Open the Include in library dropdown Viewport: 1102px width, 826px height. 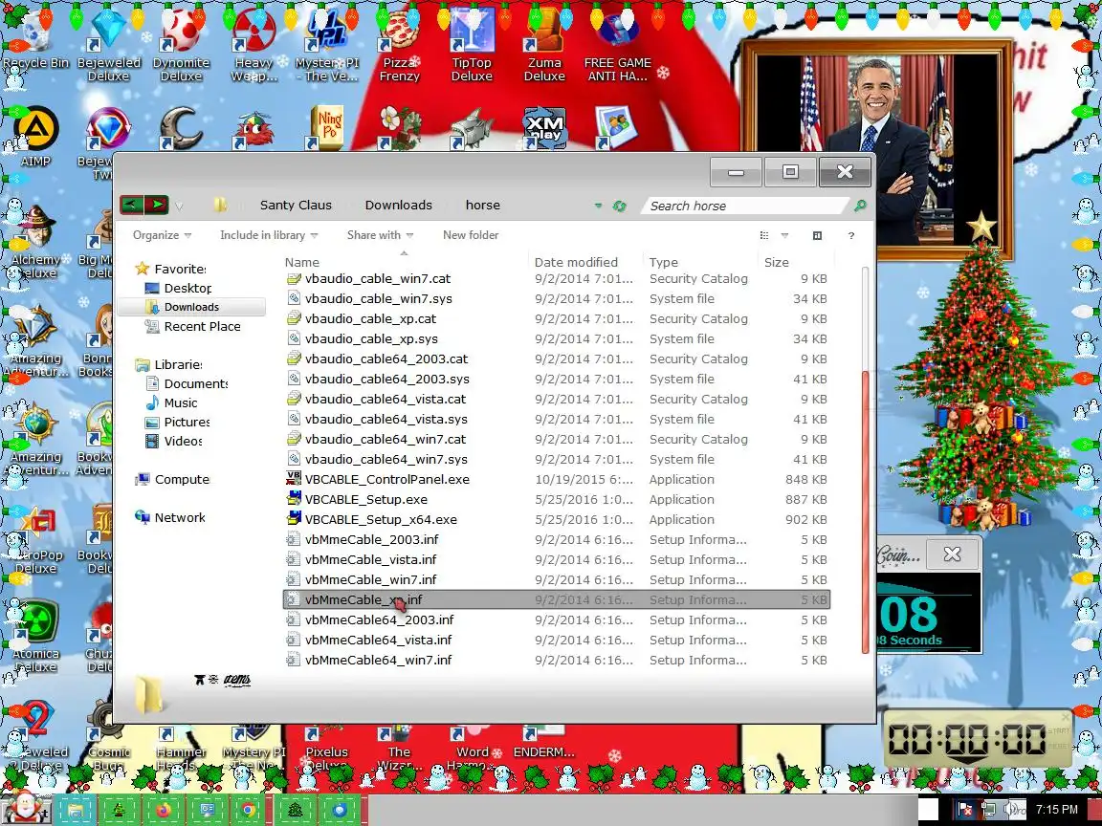[x=269, y=235]
